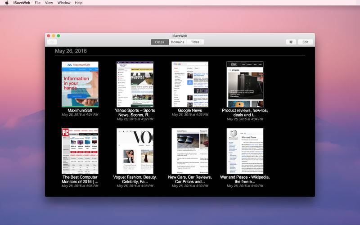This screenshot has height=225, width=360.
Task: Click the plus icon to add page
Action: (x=52, y=42)
